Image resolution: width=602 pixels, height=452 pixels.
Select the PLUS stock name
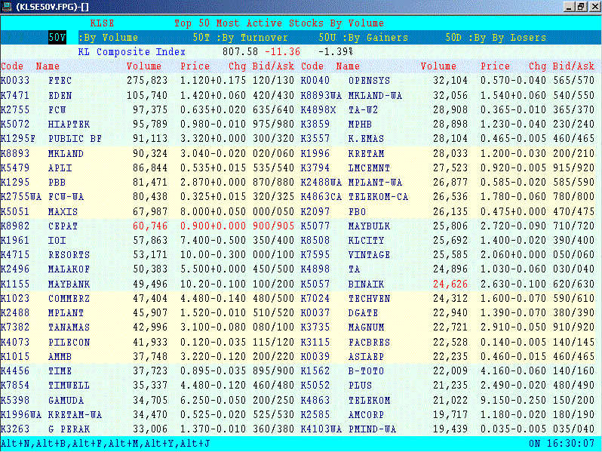pos(360,386)
